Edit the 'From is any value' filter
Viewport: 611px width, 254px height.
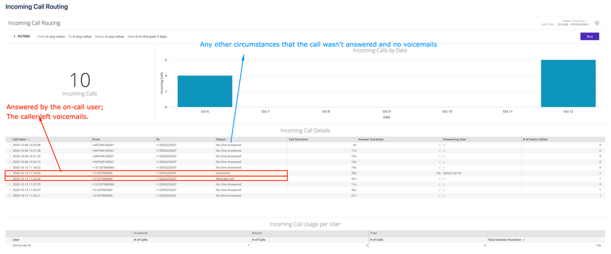click(x=51, y=36)
